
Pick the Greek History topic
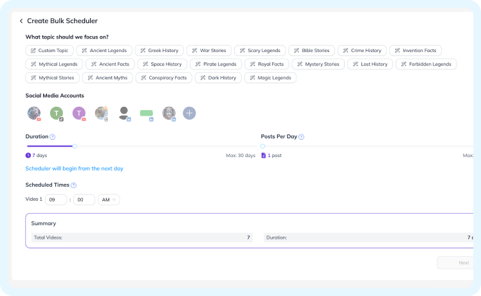tap(159, 50)
